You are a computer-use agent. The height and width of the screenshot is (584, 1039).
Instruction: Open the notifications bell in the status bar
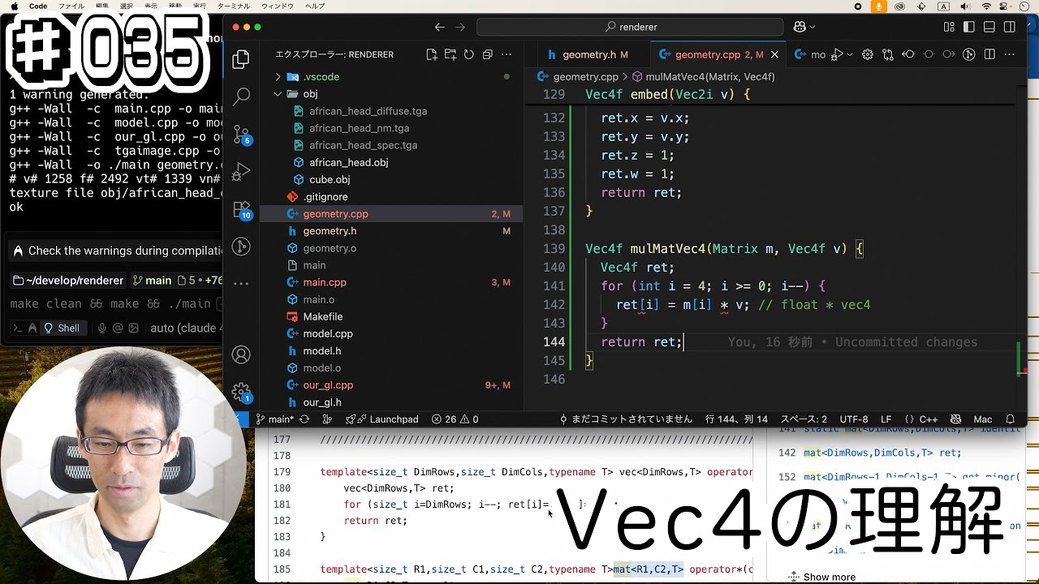(x=1010, y=419)
